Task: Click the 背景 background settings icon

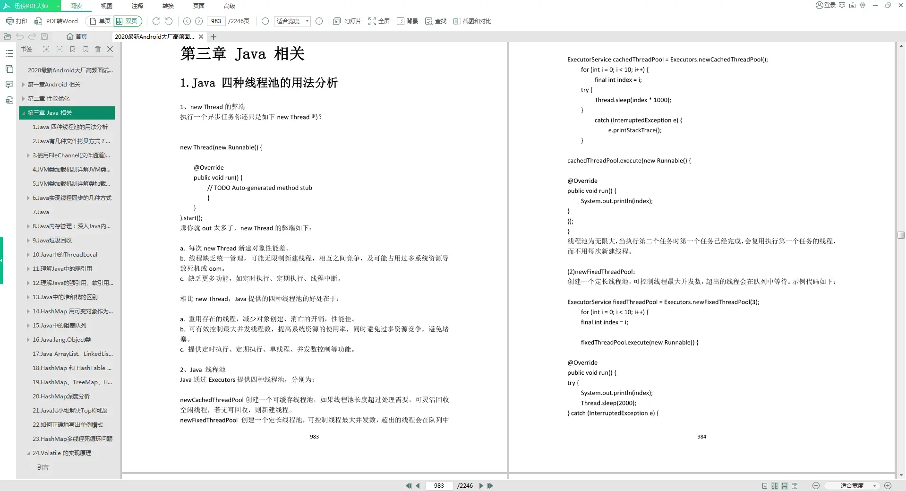Action: (x=407, y=21)
